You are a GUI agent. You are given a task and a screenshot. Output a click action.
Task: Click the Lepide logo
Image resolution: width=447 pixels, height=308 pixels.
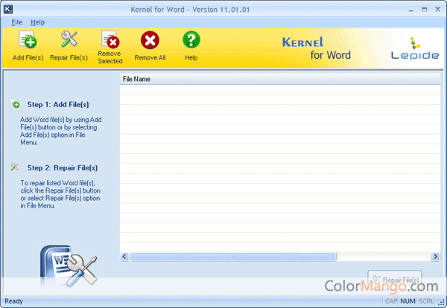[x=414, y=48]
